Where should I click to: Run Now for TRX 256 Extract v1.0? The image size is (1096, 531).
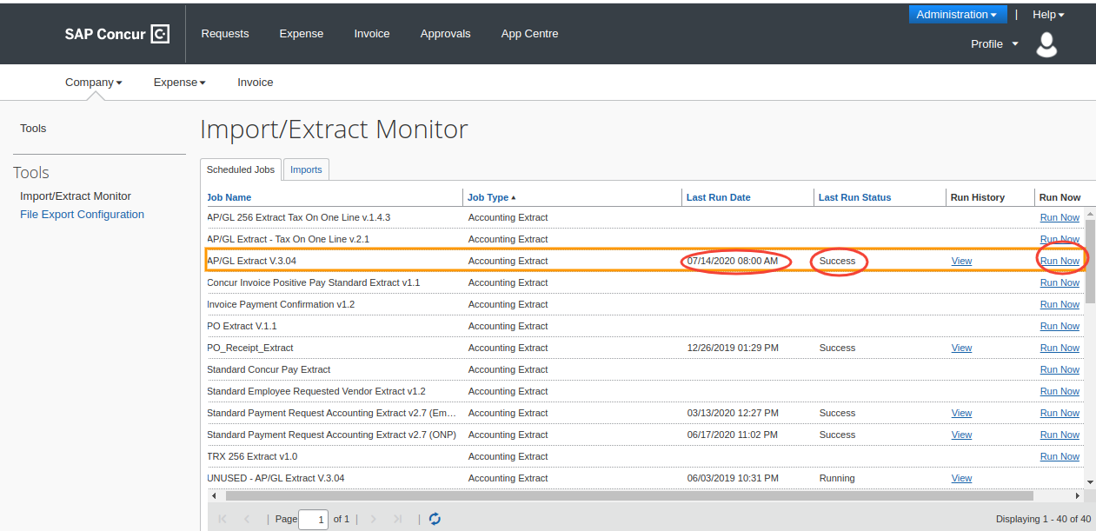click(1059, 456)
